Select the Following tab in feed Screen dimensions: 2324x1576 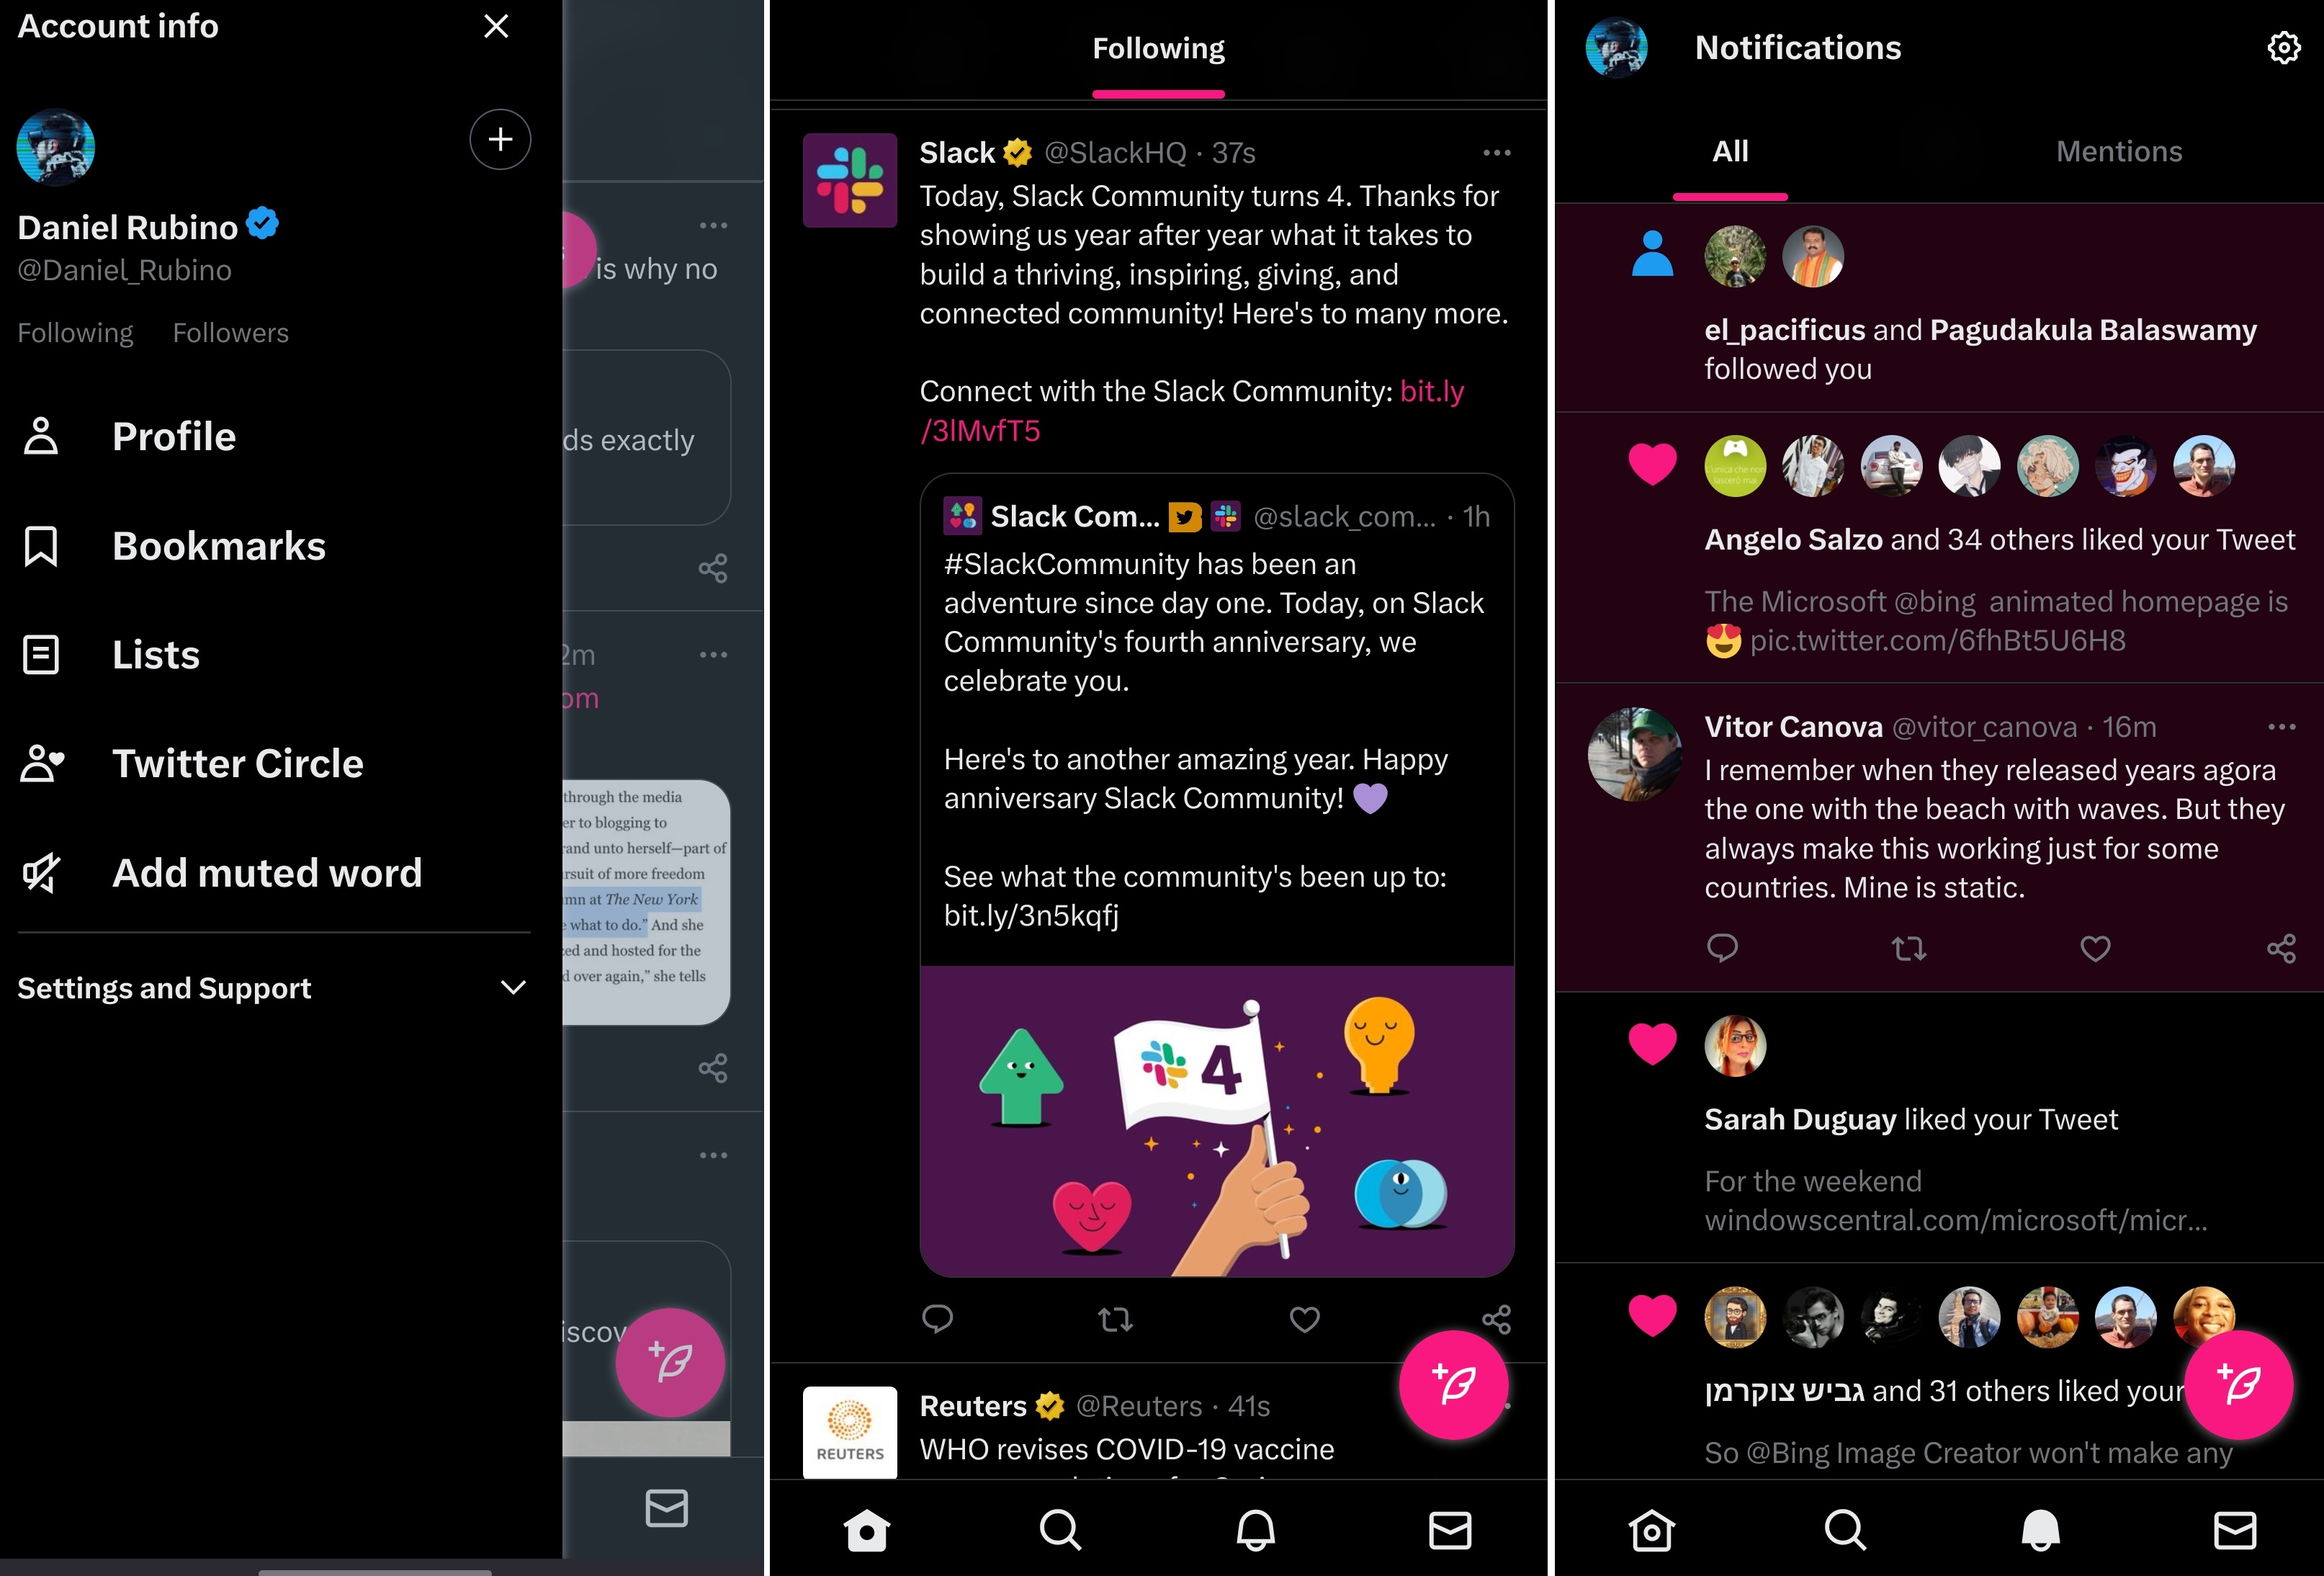1159,48
